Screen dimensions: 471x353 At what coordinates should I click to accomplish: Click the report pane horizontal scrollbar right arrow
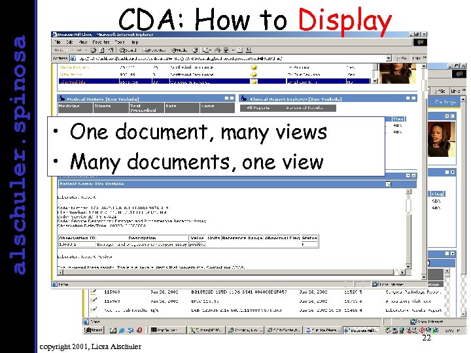point(402,272)
